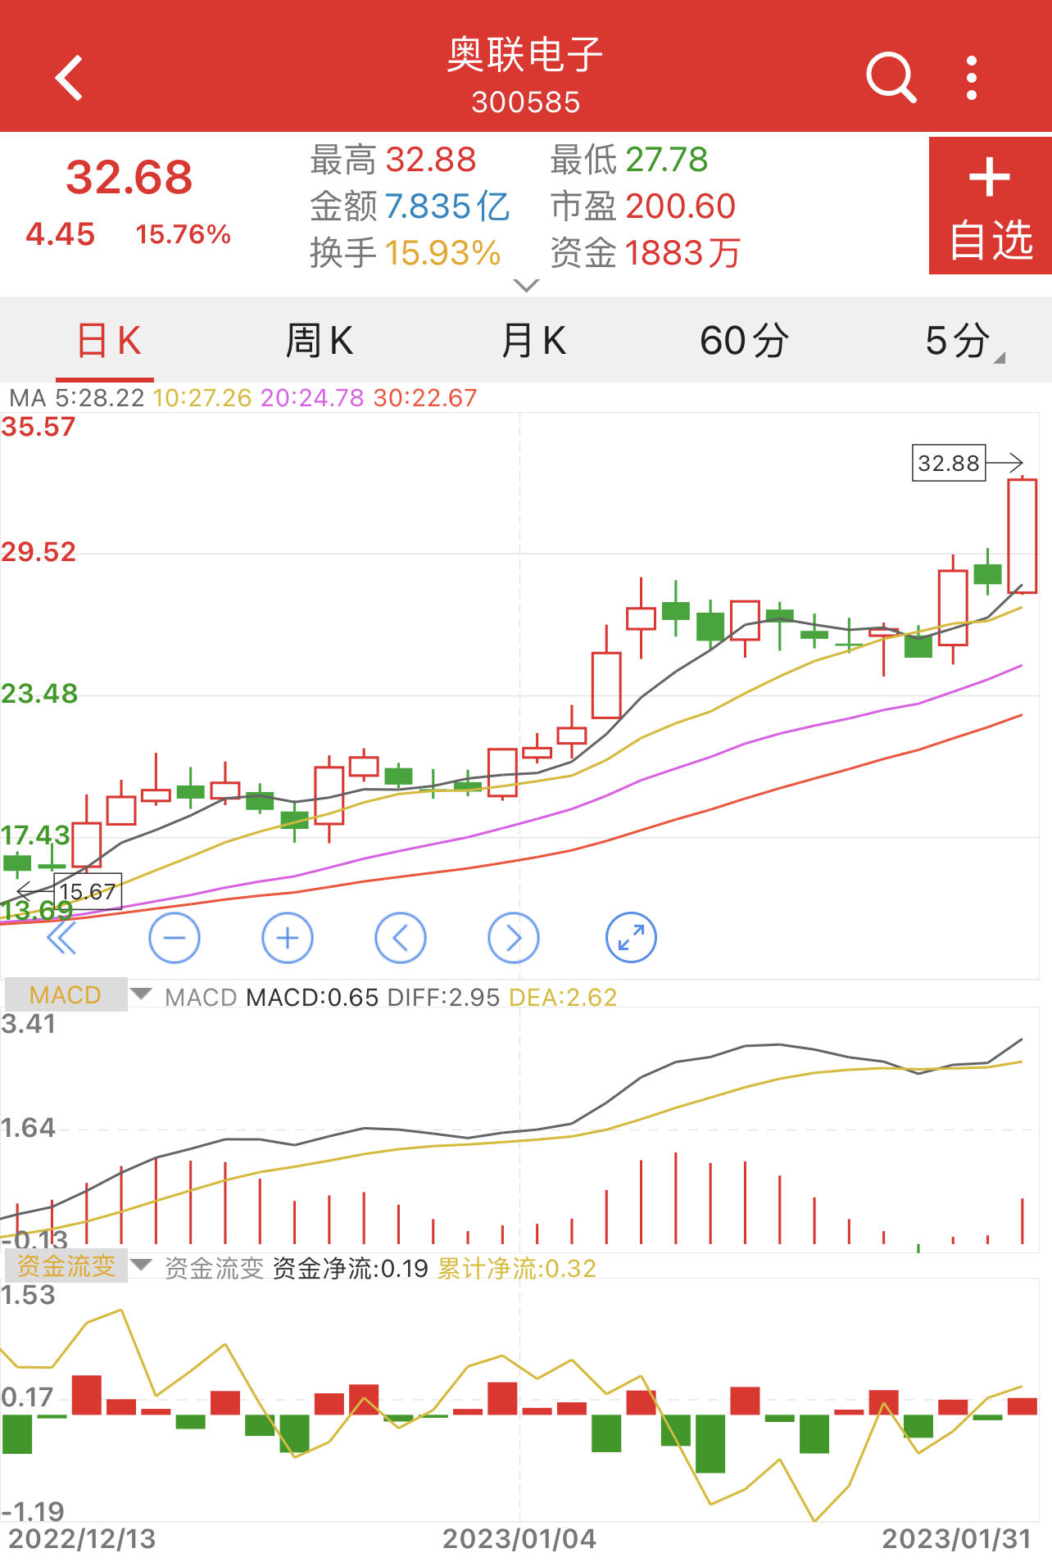The height and width of the screenshot is (1562, 1052).
Task: Zoom out chart with minus circle
Action: pos(175,938)
